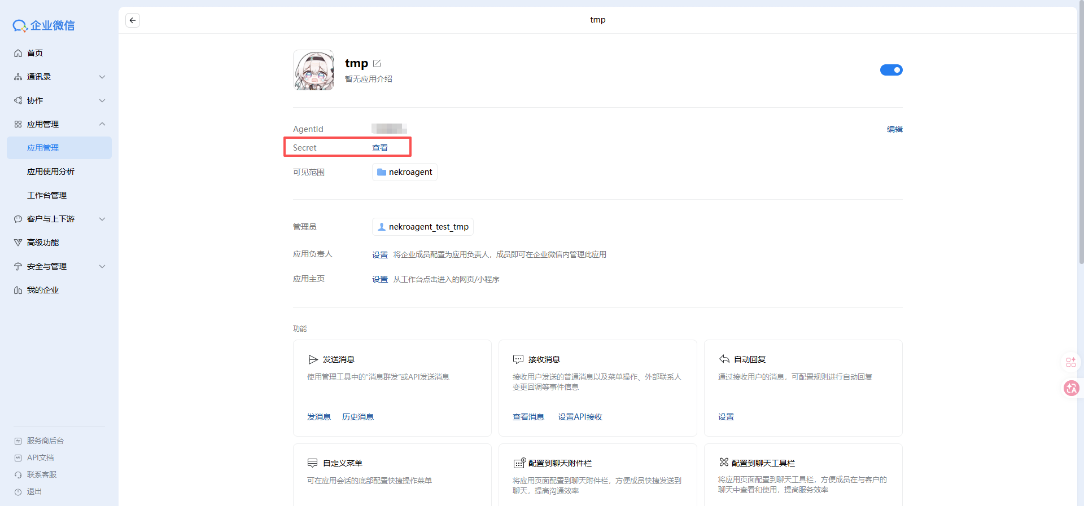1084x506 pixels.
Task: Expand the 安全与管理 chevron
Action: coord(102,266)
